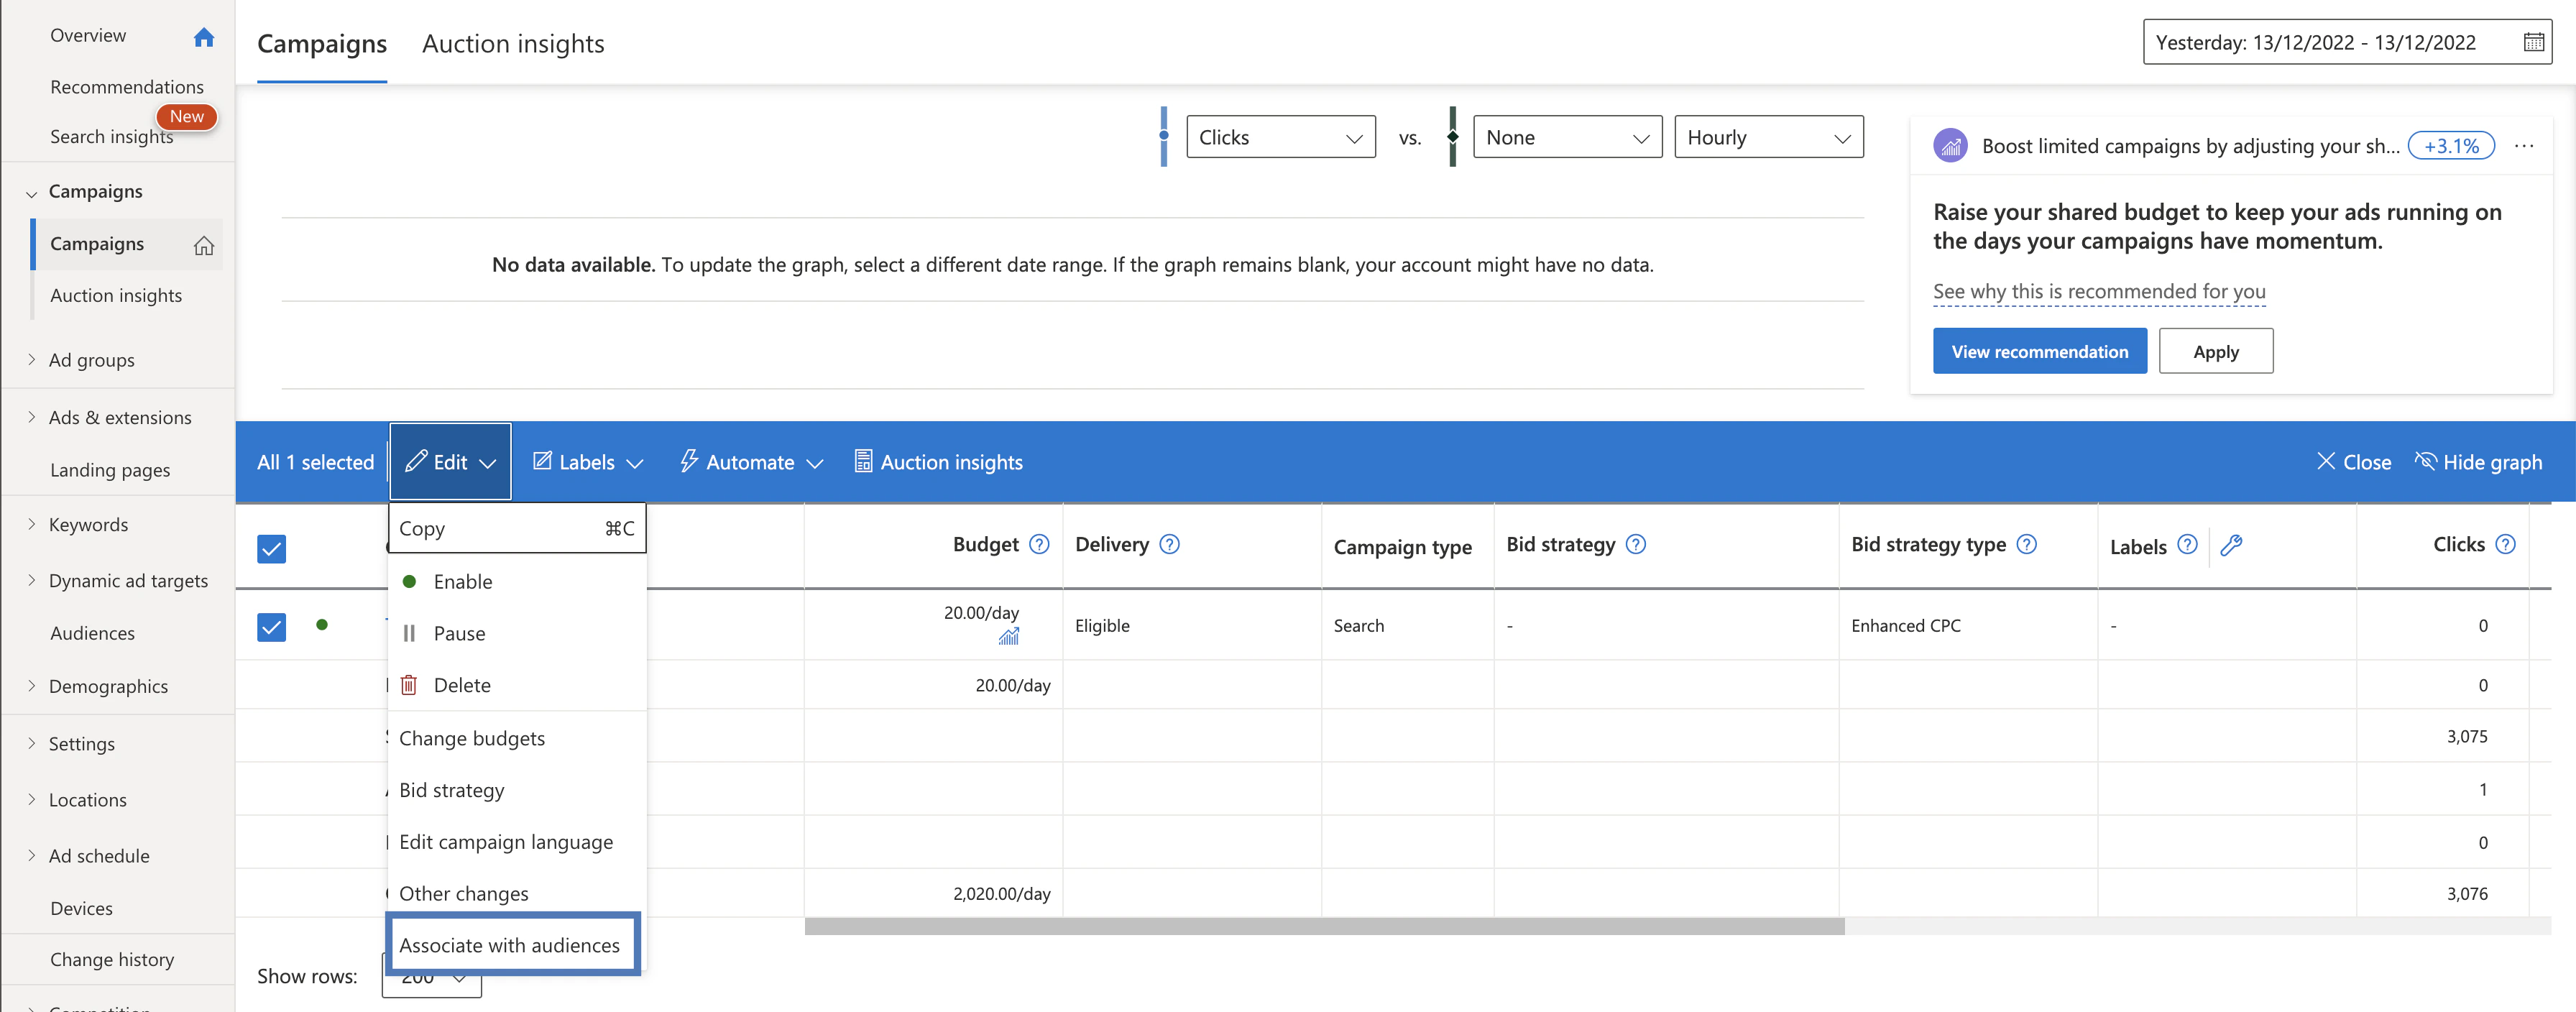Click the red Delete trash icon

(409, 685)
